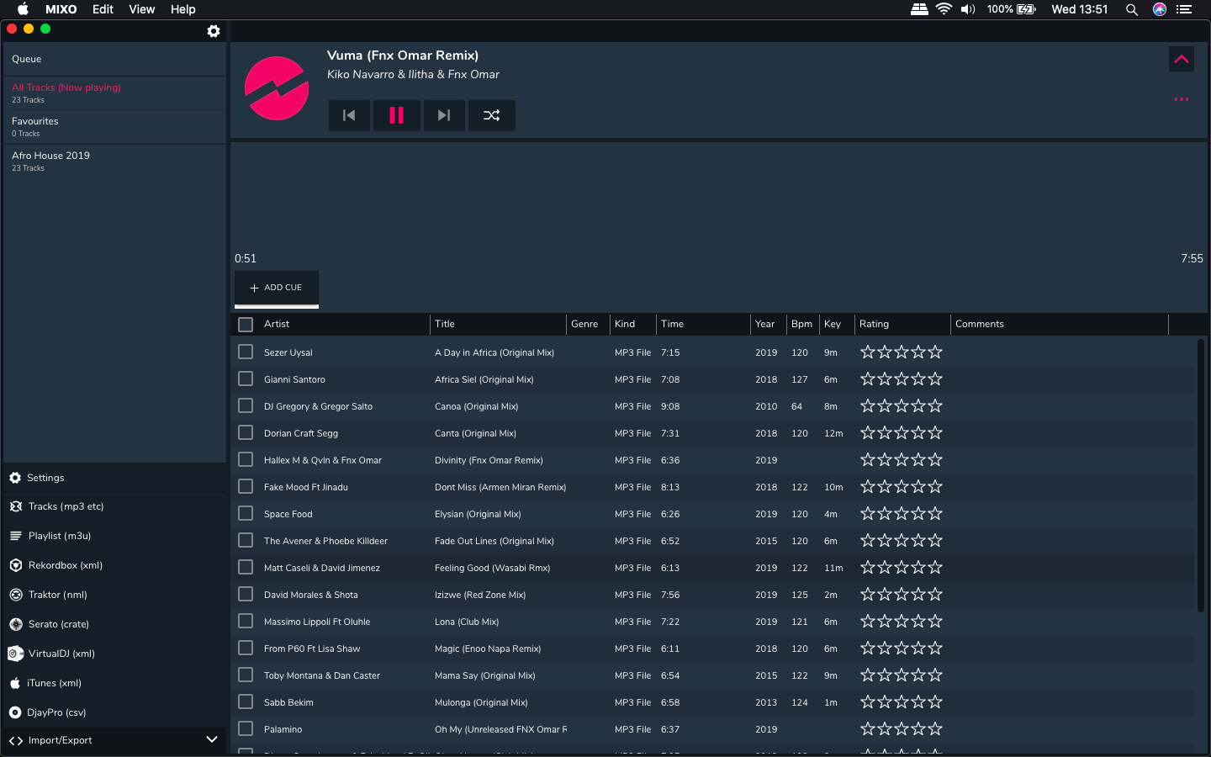1211x757 pixels.
Task: Skip to the next track
Action: pos(444,115)
